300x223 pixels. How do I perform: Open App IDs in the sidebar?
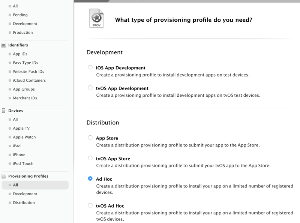[20, 54]
